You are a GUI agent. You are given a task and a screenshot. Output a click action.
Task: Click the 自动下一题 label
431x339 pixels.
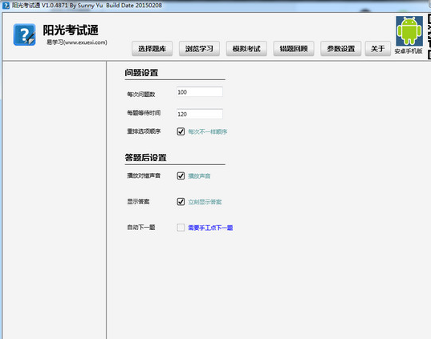(141, 228)
